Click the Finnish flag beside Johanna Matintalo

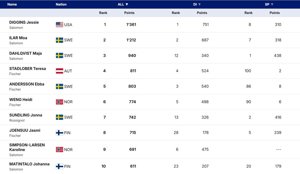click(x=59, y=166)
